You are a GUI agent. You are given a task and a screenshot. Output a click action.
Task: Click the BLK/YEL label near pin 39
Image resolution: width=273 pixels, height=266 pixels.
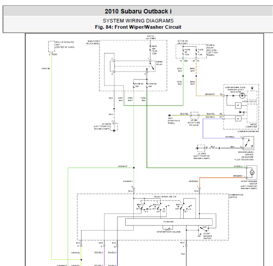pos(211,114)
